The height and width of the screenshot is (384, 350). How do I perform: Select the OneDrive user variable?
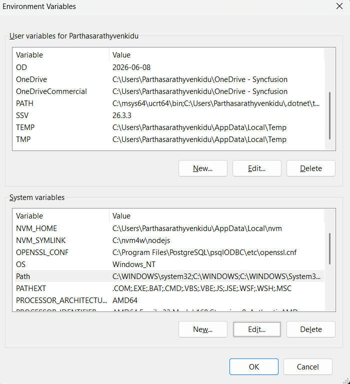click(169, 79)
